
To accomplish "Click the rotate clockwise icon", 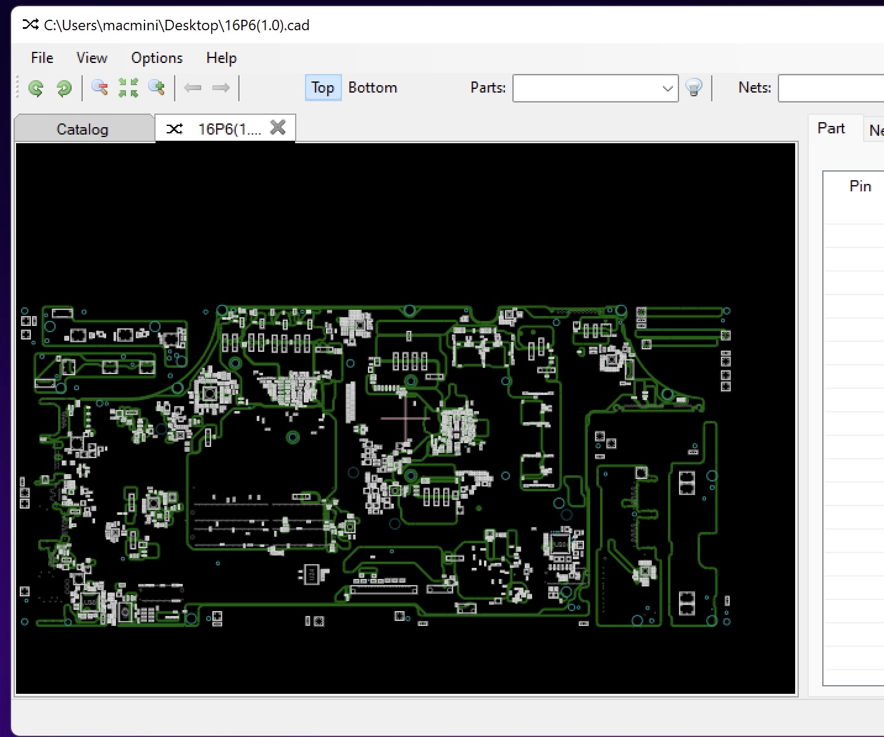I will click(64, 88).
